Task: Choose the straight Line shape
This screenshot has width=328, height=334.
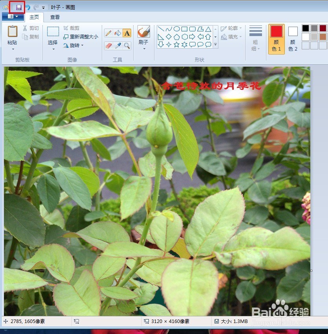Action: [161, 29]
